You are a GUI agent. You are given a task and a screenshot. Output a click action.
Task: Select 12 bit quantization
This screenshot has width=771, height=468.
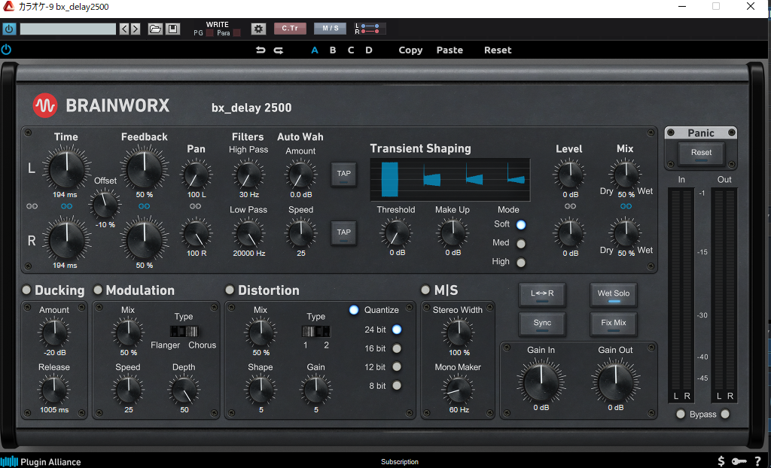click(396, 366)
